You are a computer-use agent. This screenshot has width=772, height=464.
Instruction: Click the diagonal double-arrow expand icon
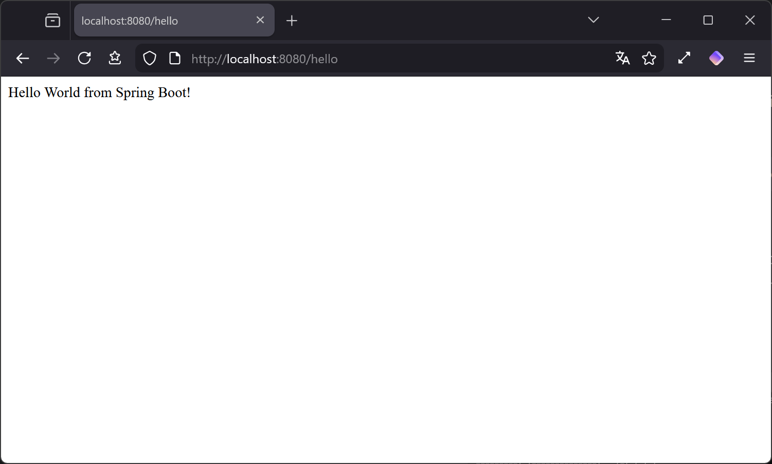click(x=684, y=59)
